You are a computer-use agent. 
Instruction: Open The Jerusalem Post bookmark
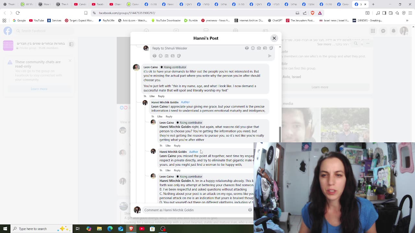(300, 20)
